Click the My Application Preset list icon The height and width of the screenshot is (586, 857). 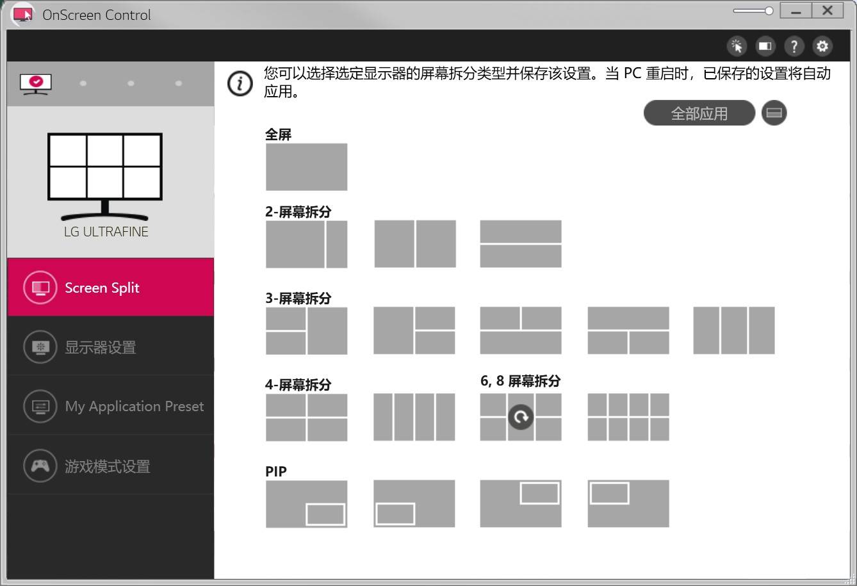[39, 406]
